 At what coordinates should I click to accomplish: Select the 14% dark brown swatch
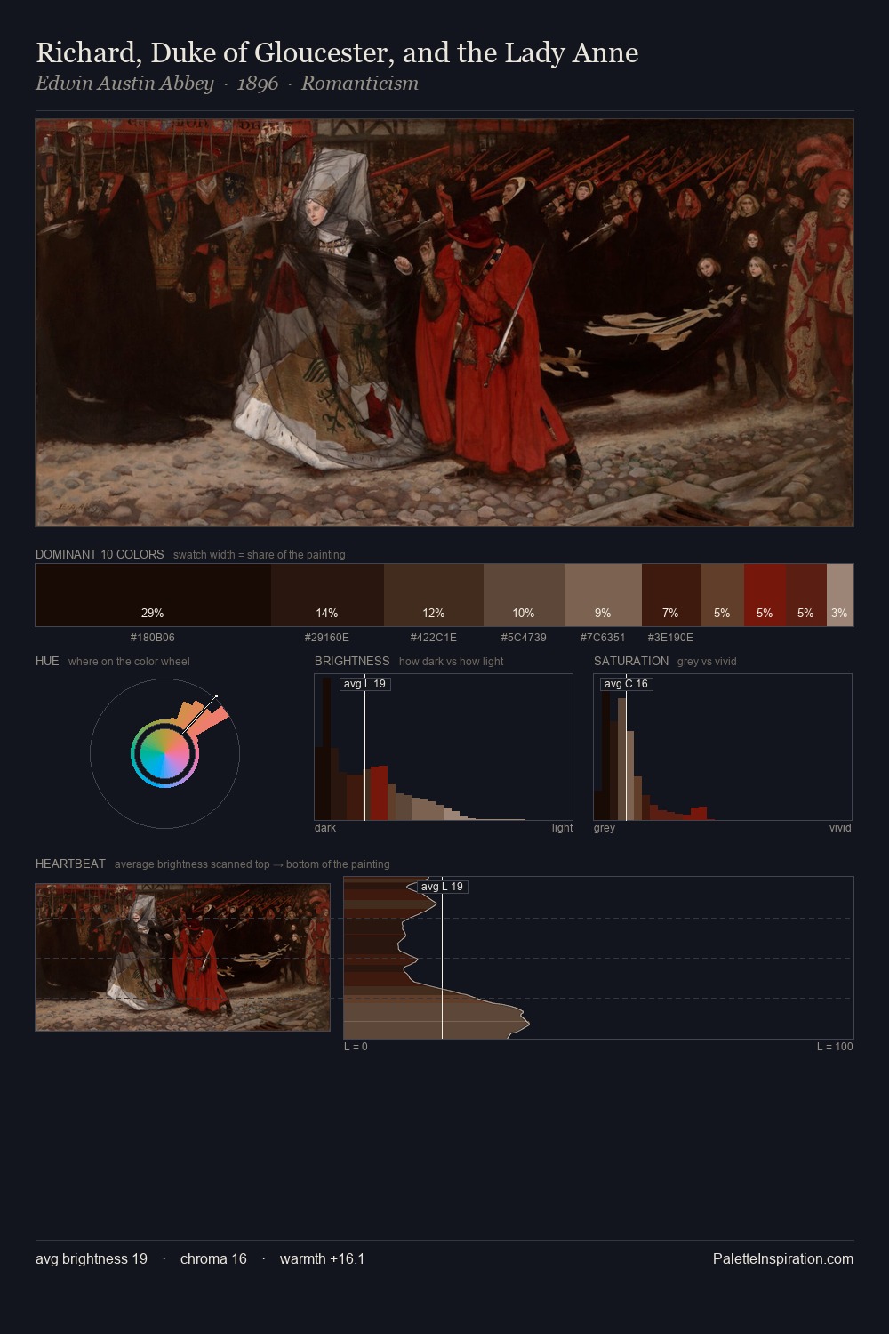point(327,595)
